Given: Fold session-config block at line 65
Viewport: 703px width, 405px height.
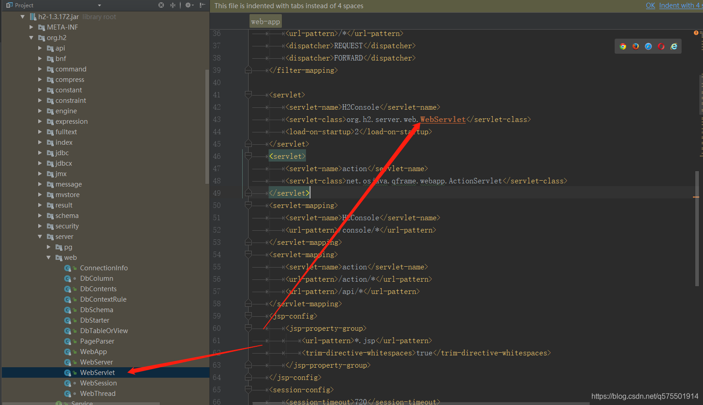Looking at the screenshot, I should click(x=248, y=390).
